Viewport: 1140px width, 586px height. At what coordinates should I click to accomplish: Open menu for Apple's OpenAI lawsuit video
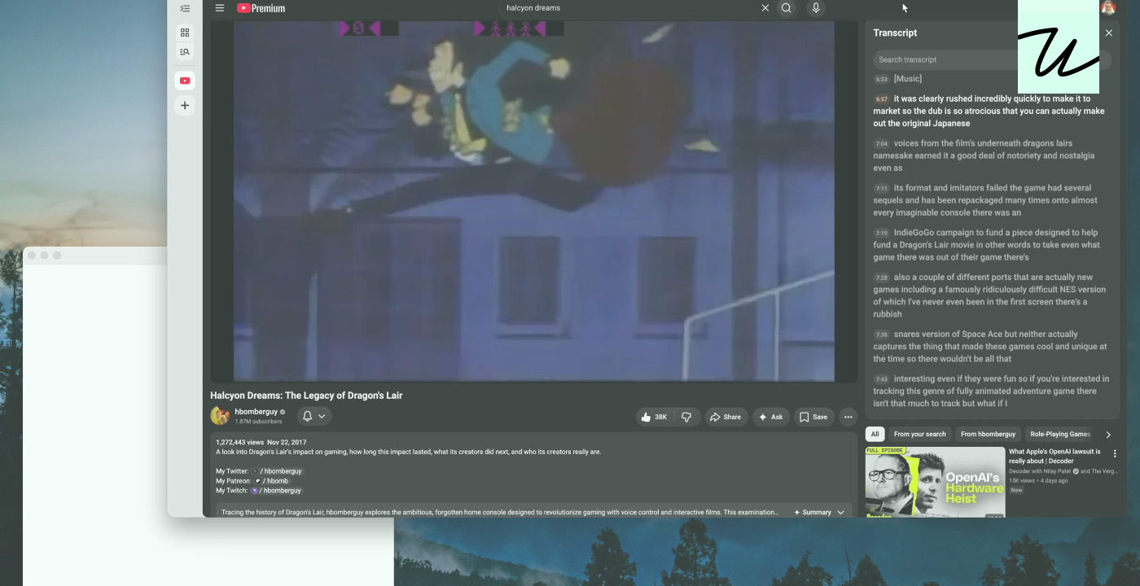tap(1115, 453)
